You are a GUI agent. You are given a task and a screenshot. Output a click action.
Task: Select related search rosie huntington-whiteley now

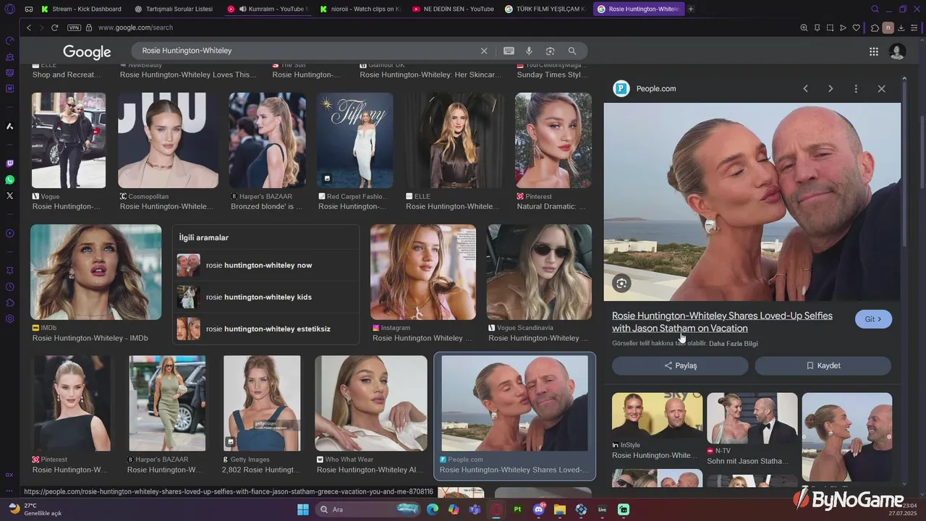tap(266, 265)
